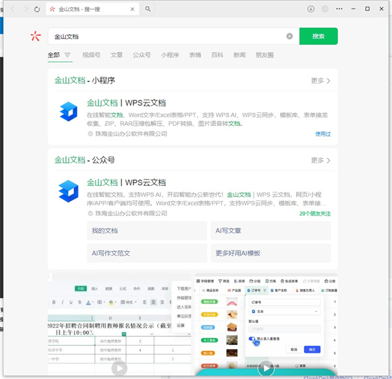Click the red 搜一搜 logo
Image resolution: width=392 pixels, height=379 pixels.
[x=35, y=36]
